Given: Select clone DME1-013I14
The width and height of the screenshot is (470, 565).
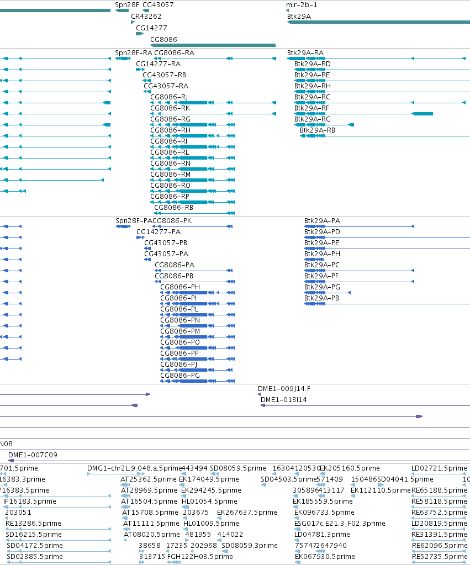Looking at the screenshot, I should pos(284,400).
